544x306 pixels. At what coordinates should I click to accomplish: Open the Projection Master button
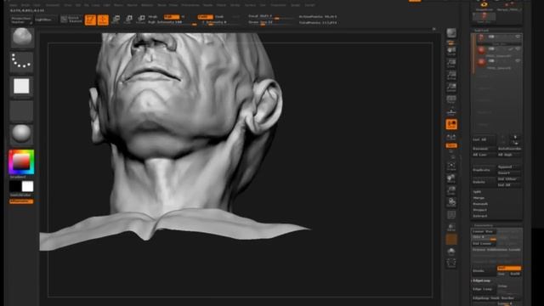21,20
